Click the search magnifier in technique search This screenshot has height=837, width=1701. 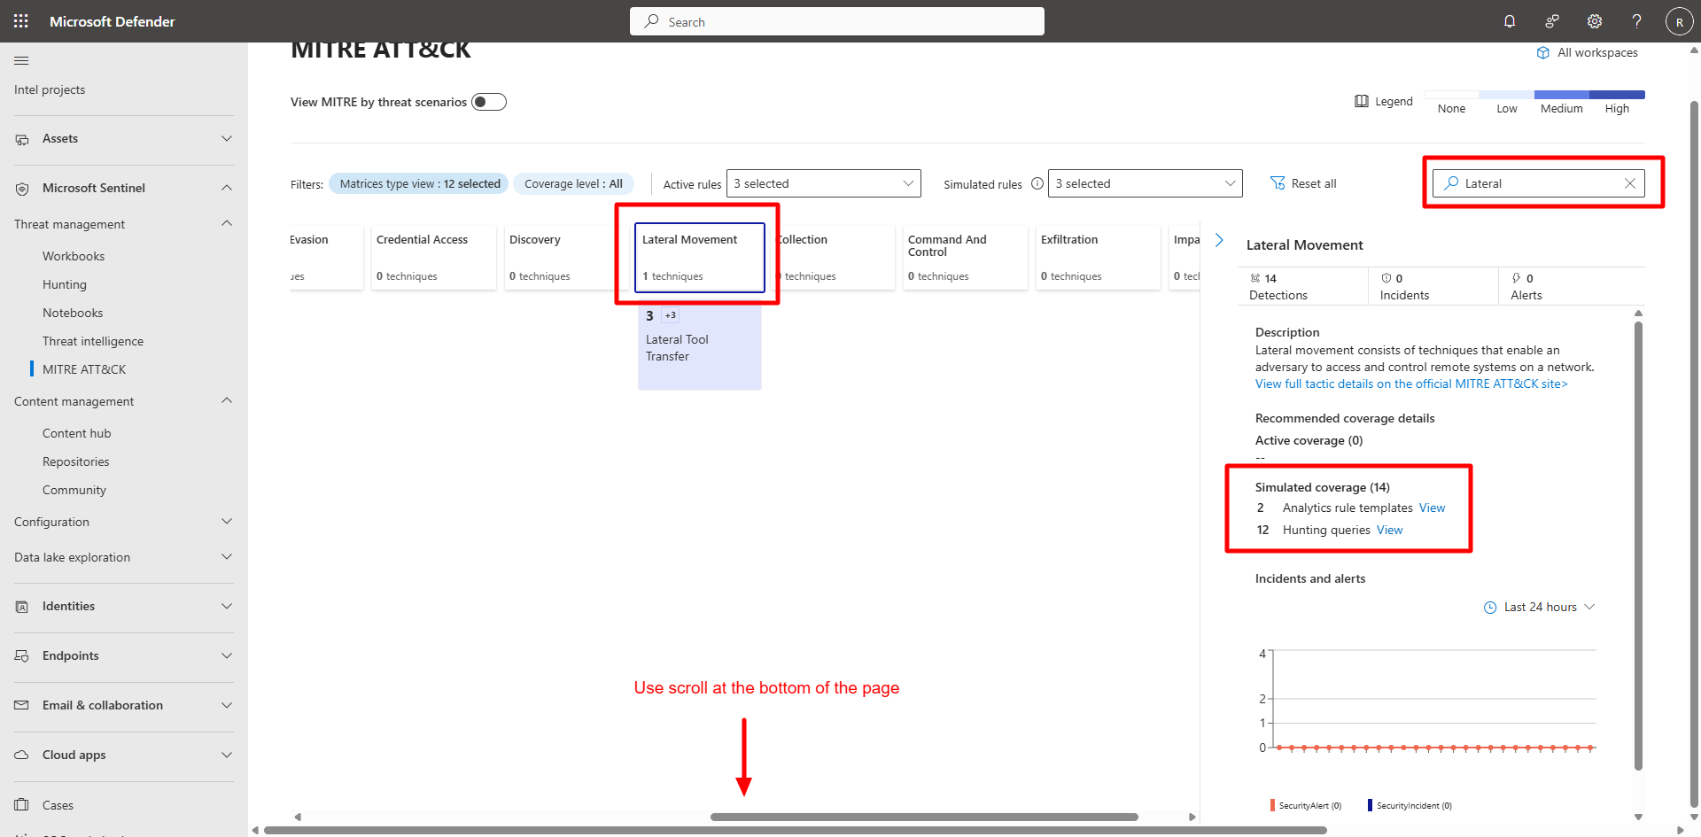click(1451, 183)
